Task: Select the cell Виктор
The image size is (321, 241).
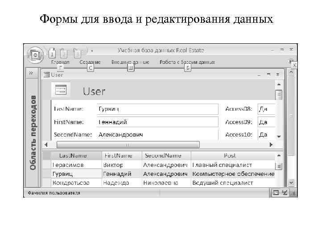Action: 122,165
